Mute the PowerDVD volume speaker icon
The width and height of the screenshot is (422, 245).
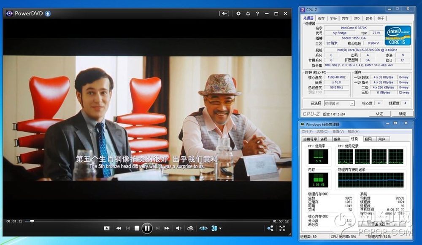click(x=179, y=228)
